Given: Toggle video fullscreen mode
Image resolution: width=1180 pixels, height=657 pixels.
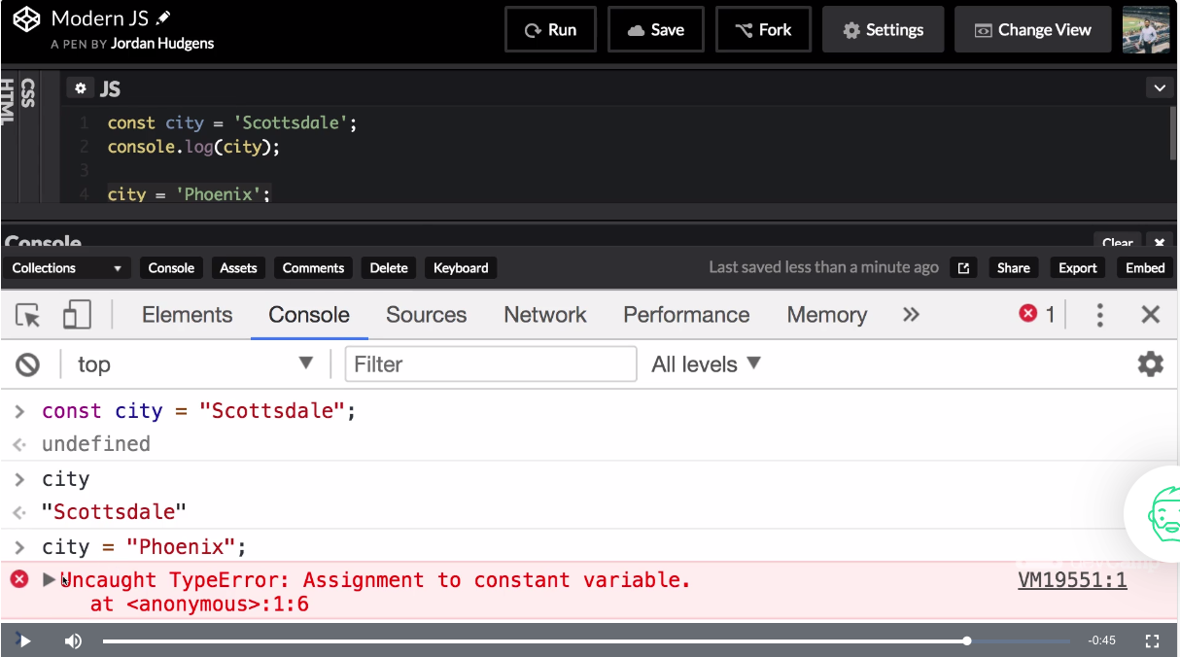Looking at the screenshot, I should coord(1152,640).
